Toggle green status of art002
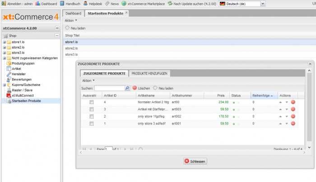Screen dimensions: 316x182 [234, 117]
